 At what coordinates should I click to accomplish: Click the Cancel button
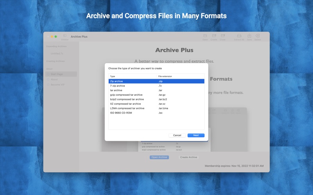point(177,135)
